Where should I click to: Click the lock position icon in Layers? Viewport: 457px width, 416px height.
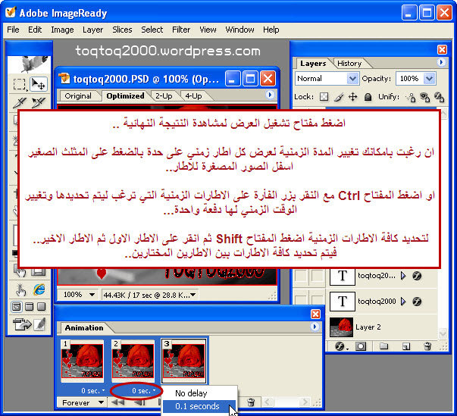click(x=352, y=97)
